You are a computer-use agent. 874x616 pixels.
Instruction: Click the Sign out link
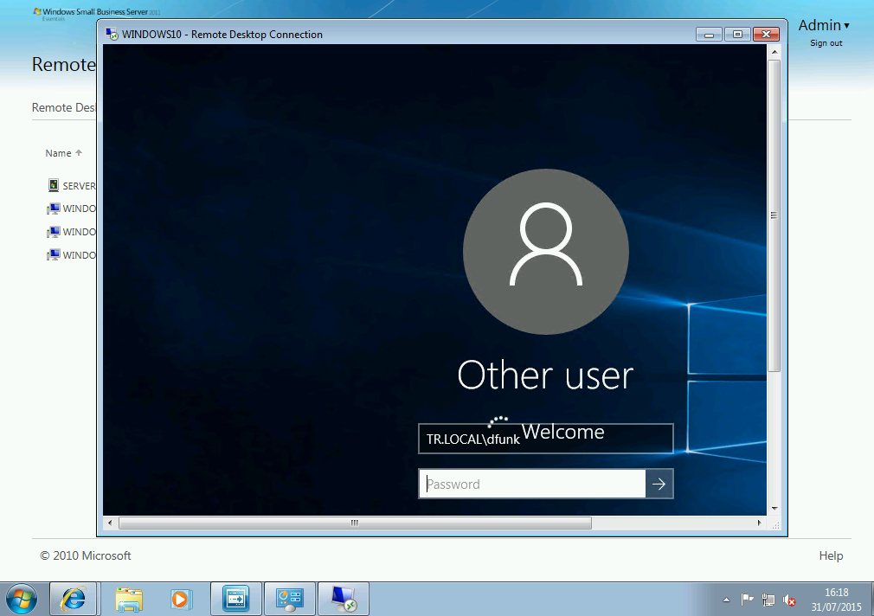(x=826, y=43)
